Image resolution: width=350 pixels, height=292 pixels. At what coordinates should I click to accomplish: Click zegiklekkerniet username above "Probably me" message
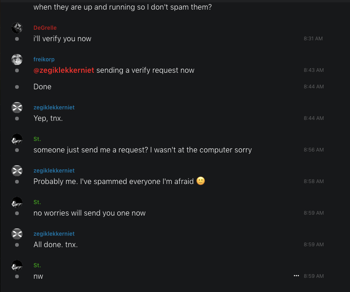(54, 171)
